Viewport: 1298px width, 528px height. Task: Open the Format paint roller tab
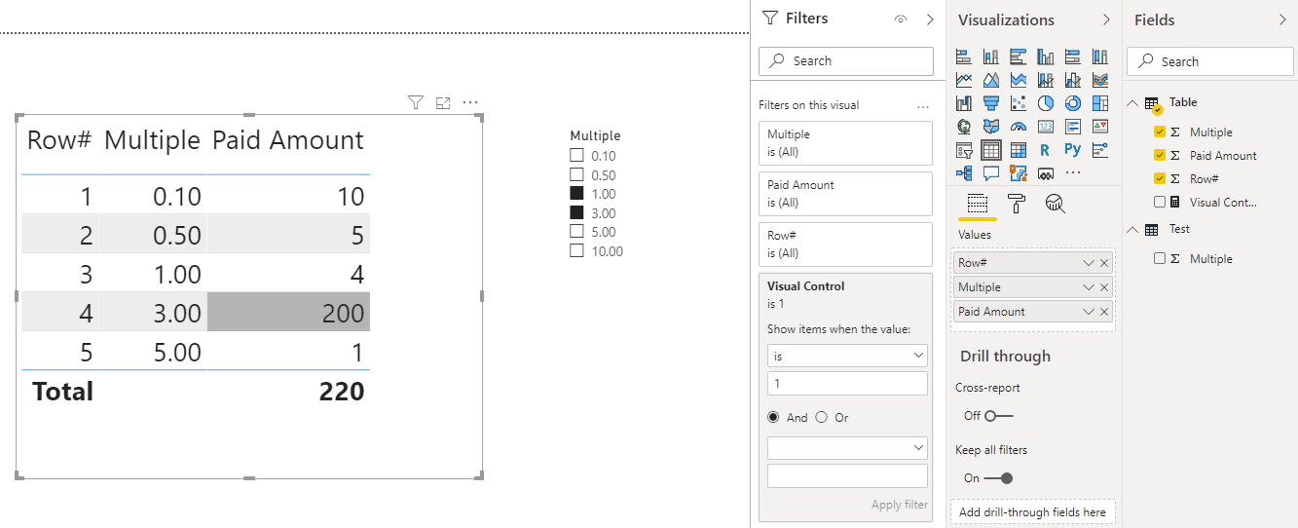tap(1016, 204)
